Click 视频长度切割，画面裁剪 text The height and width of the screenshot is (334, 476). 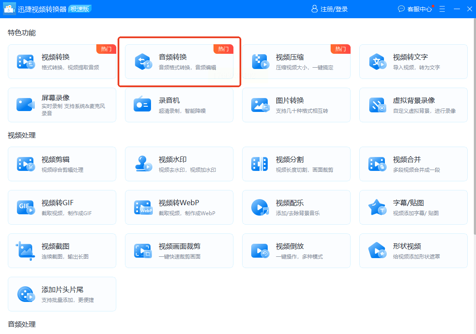(x=305, y=170)
